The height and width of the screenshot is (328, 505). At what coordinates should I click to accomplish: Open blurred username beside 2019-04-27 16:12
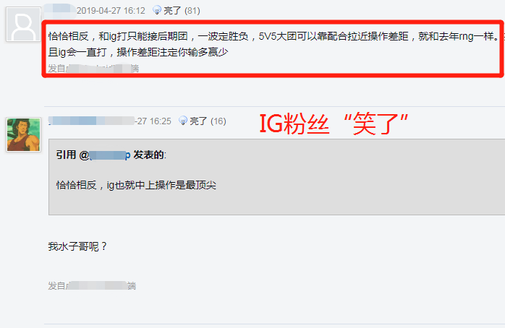[x=59, y=10]
